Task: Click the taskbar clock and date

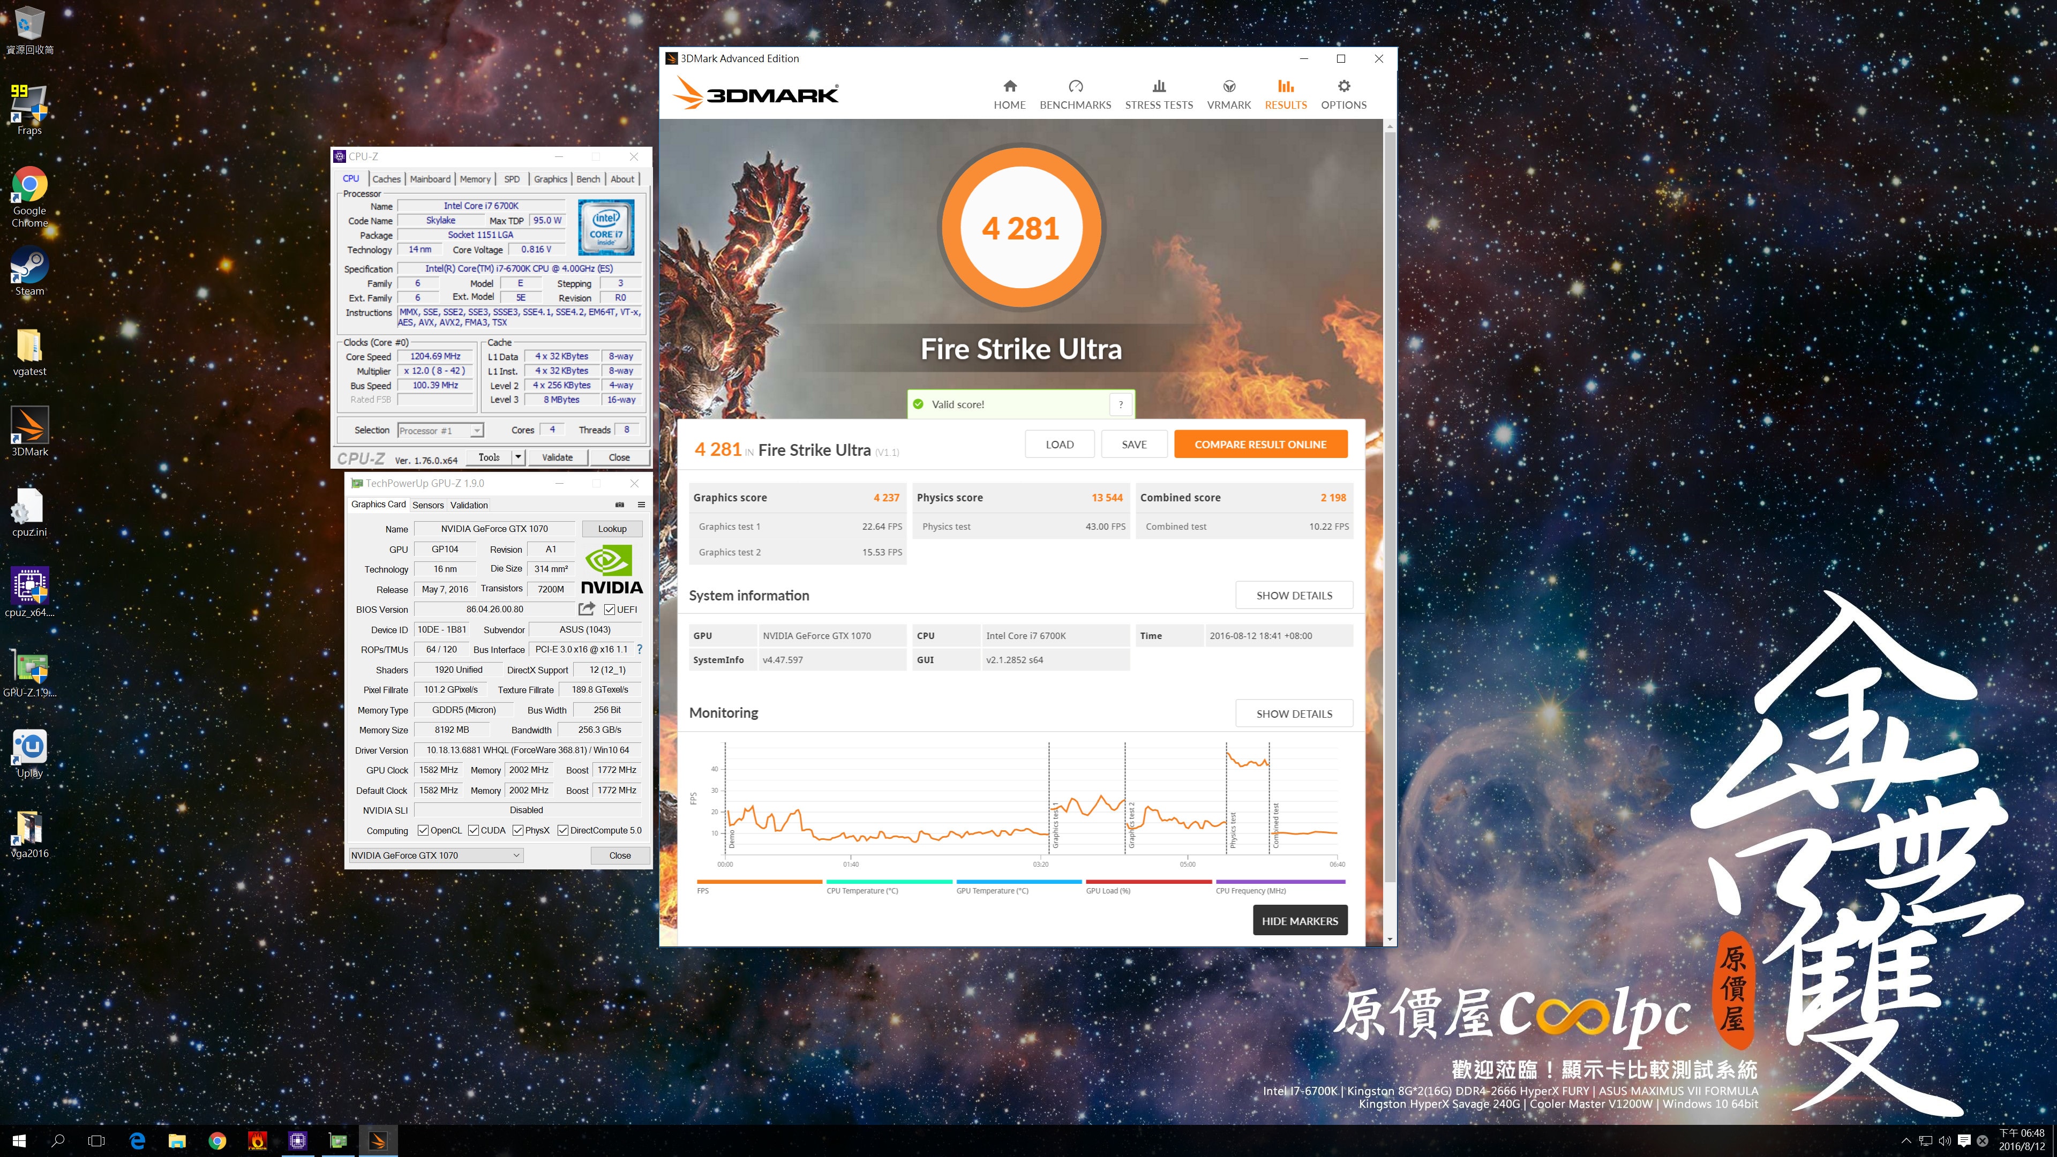Action: [2022, 1140]
